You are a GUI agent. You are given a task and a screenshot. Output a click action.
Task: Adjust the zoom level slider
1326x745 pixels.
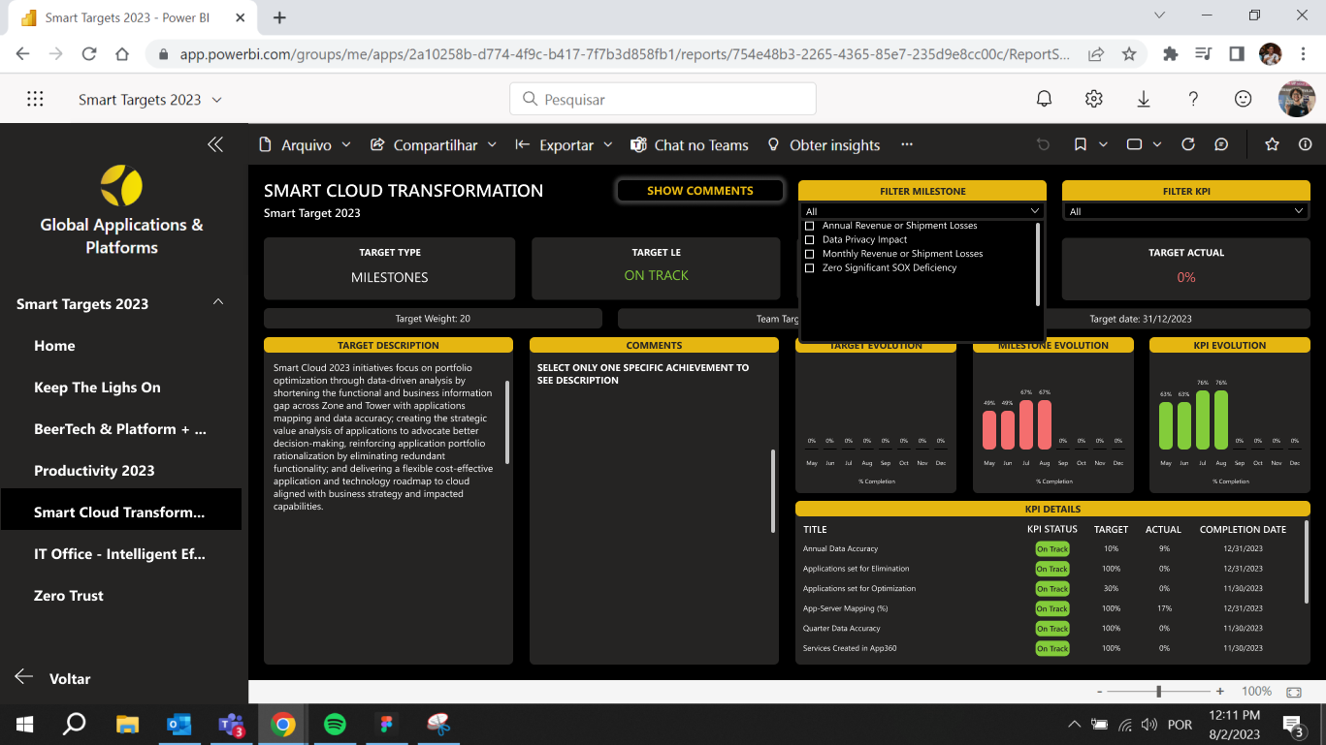click(x=1158, y=692)
